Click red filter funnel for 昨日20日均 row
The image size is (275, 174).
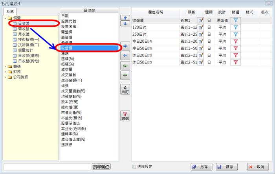(236, 55)
